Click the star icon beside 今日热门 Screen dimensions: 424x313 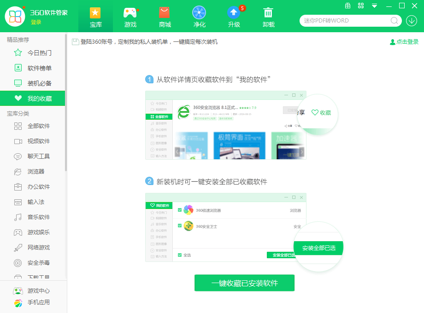pos(18,52)
